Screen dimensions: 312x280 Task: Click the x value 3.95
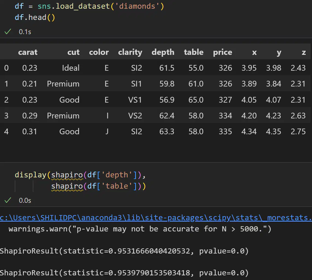point(249,68)
